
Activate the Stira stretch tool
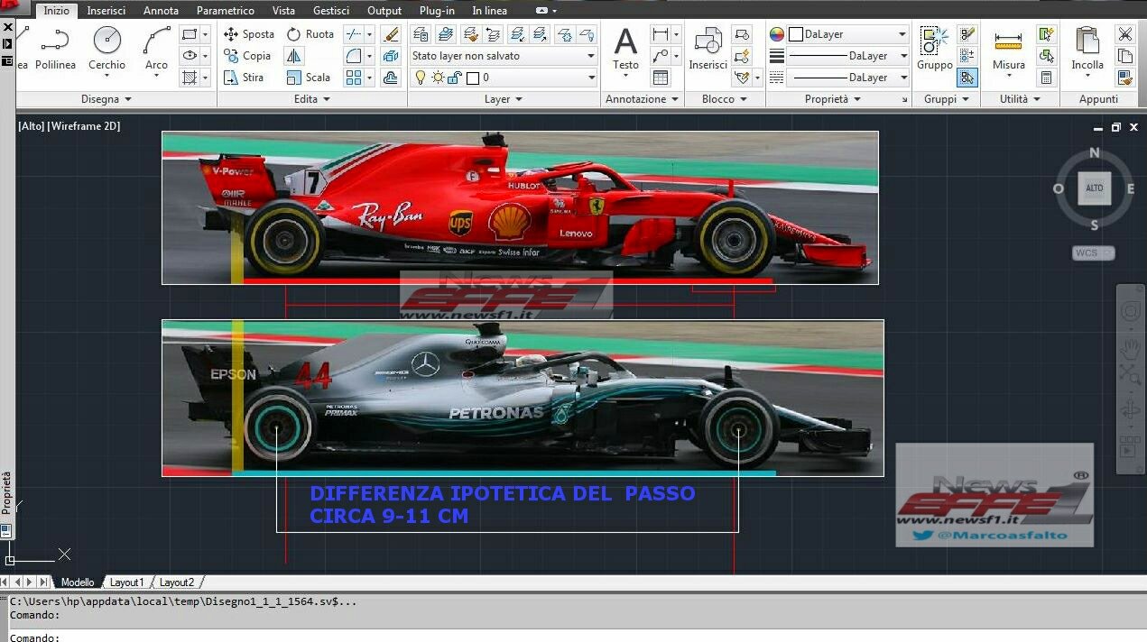[244, 78]
